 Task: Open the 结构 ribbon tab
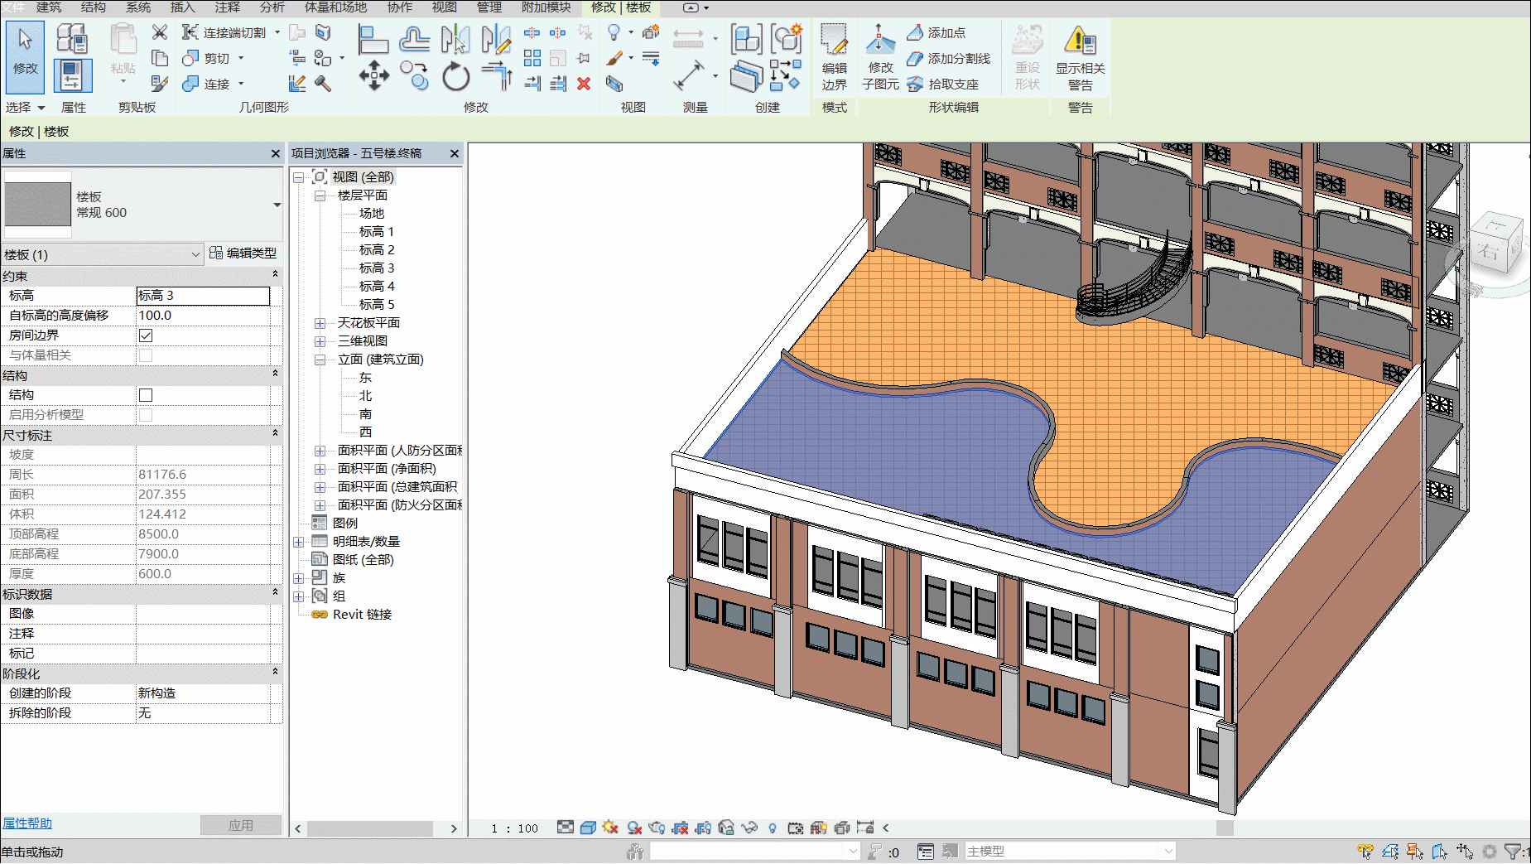(x=94, y=7)
